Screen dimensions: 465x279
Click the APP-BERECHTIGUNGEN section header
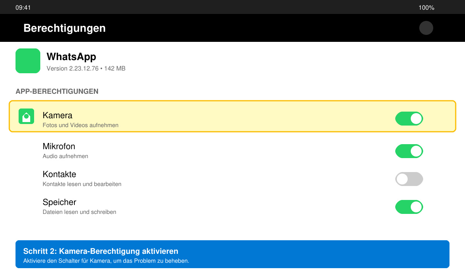[57, 91]
